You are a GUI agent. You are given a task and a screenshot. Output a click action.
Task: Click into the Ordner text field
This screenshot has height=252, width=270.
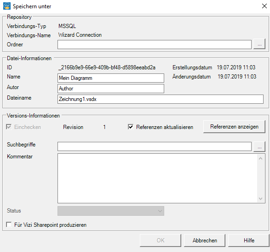click(155, 45)
